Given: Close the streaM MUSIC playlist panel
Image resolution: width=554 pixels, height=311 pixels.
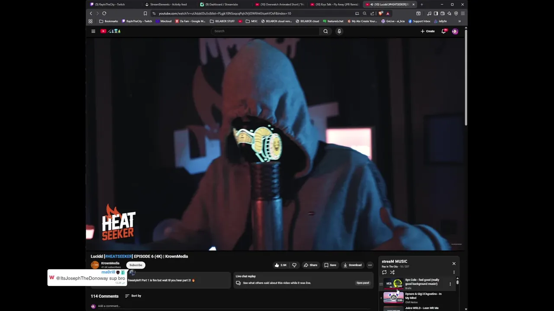Looking at the screenshot, I should click(454, 263).
